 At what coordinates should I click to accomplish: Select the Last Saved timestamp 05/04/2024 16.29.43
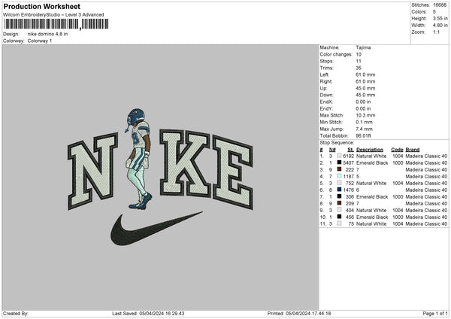point(162,313)
